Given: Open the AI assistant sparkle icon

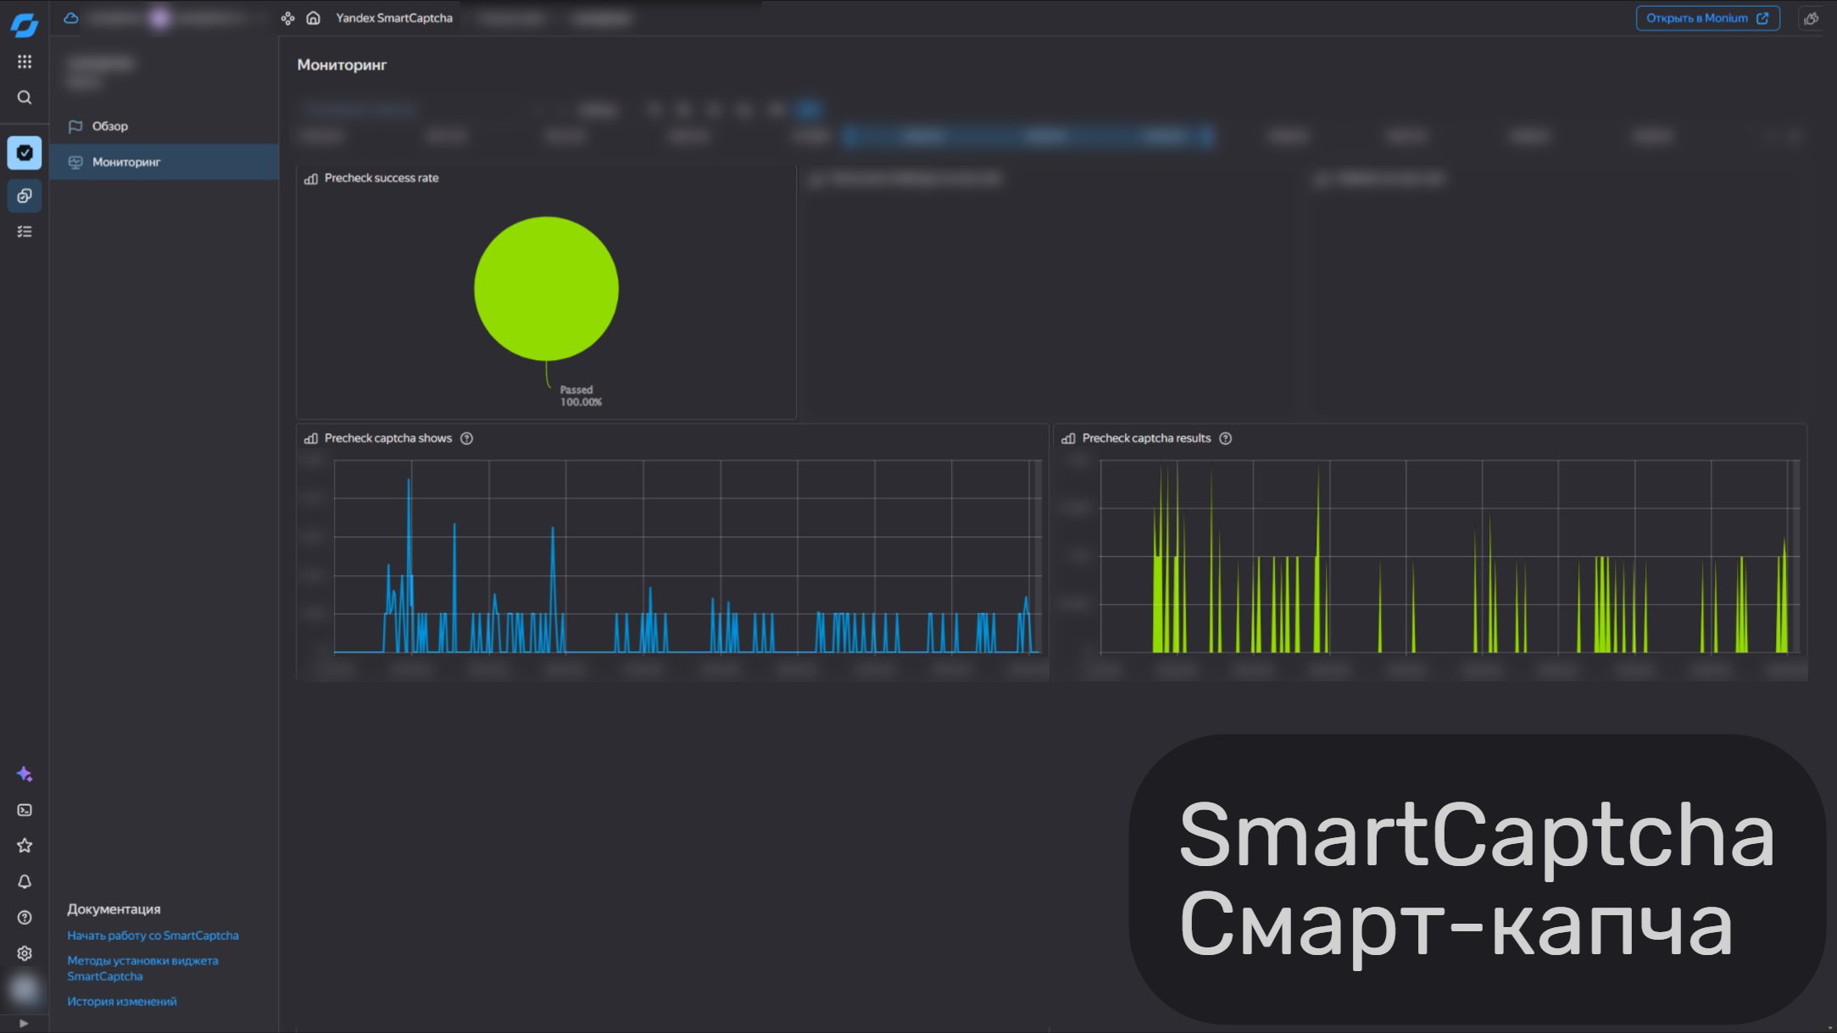Looking at the screenshot, I should pos(25,774).
